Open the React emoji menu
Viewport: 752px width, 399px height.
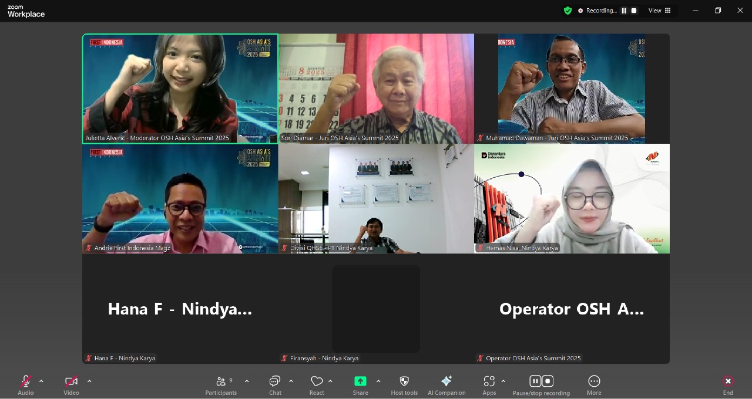pos(317,385)
